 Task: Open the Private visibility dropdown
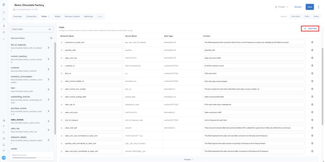281,7
